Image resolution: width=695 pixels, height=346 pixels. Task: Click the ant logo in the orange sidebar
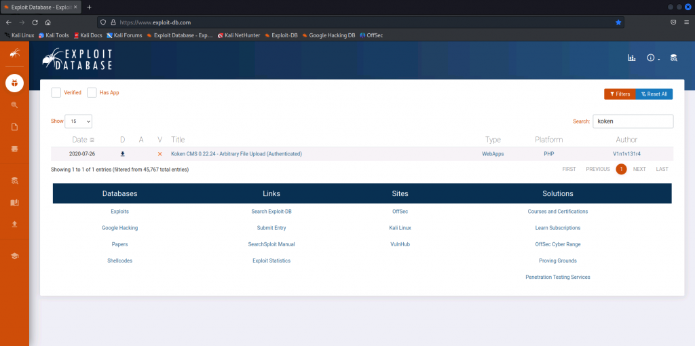click(15, 54)
